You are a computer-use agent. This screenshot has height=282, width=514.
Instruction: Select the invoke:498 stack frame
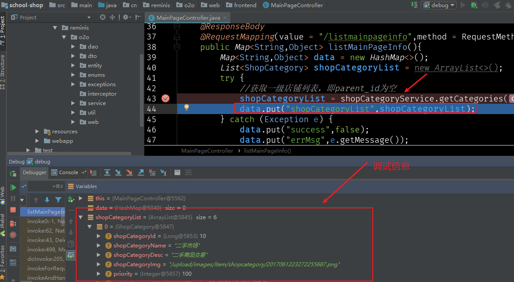coord(43,250)
